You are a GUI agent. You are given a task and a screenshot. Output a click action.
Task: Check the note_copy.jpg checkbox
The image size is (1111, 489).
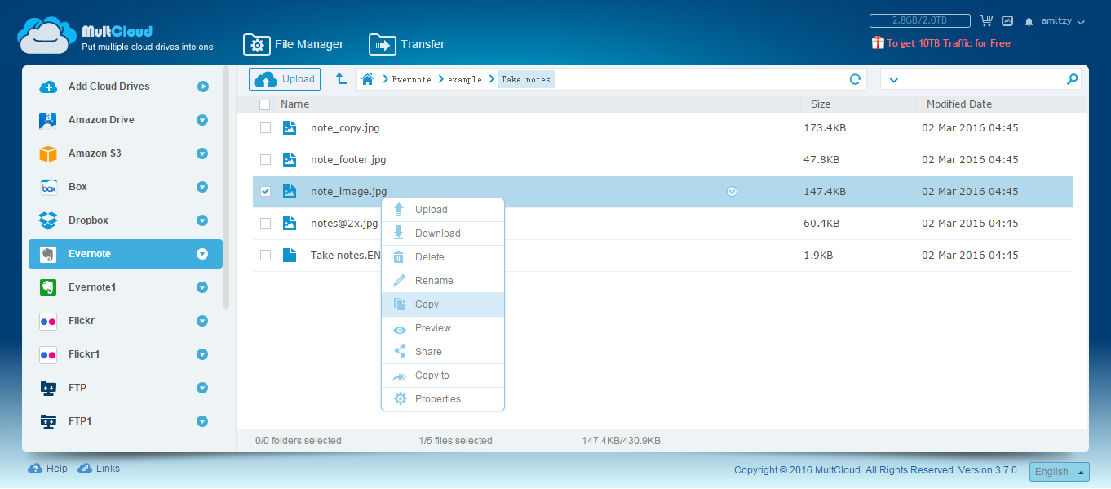tap(265, 127)
